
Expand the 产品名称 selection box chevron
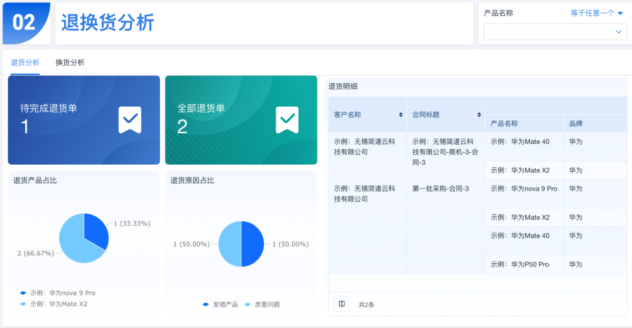(x=618, y=32)
